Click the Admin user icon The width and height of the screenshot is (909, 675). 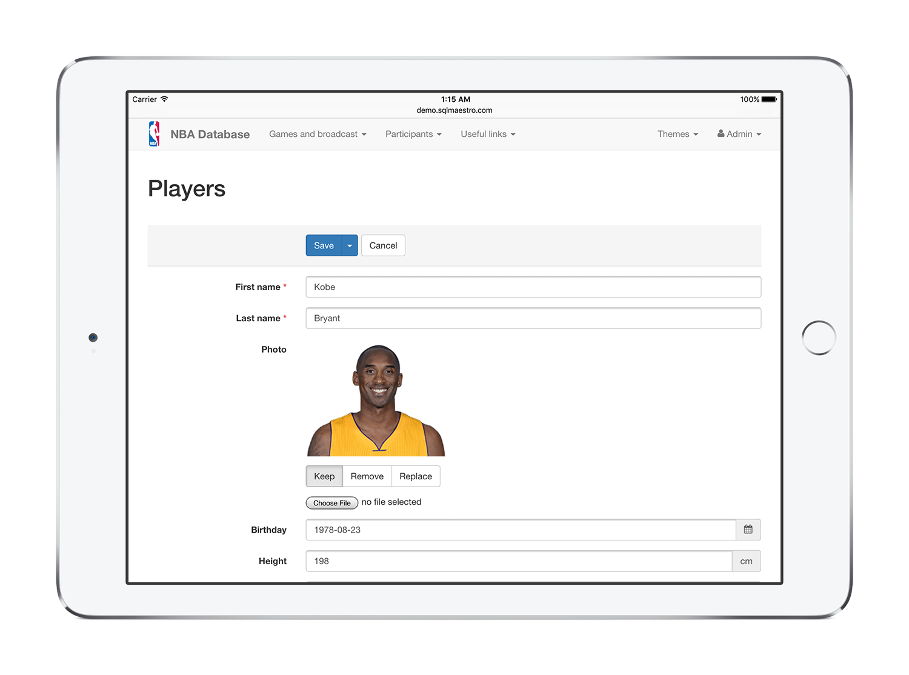[721, 133]
